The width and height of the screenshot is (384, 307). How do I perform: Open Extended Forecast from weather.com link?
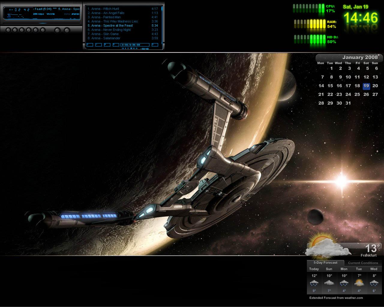[336, 298]
